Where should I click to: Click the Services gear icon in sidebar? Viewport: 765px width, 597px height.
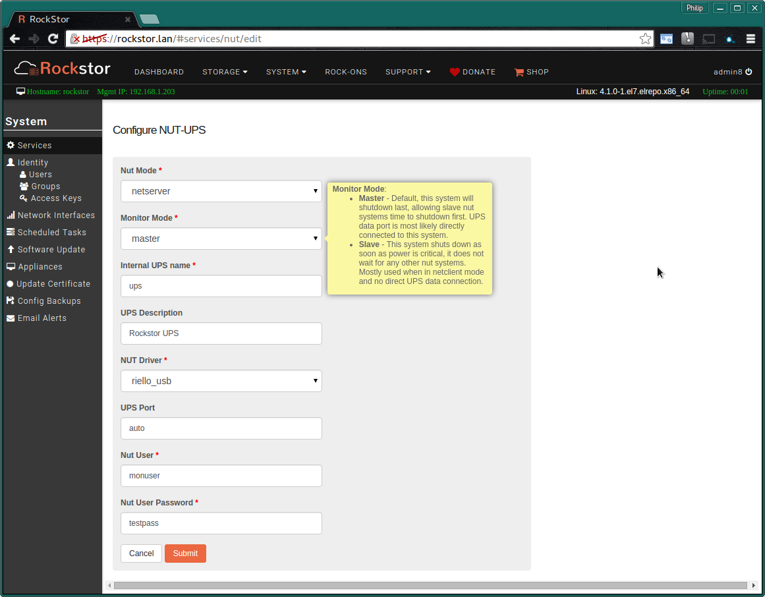(x=11, y=145)
